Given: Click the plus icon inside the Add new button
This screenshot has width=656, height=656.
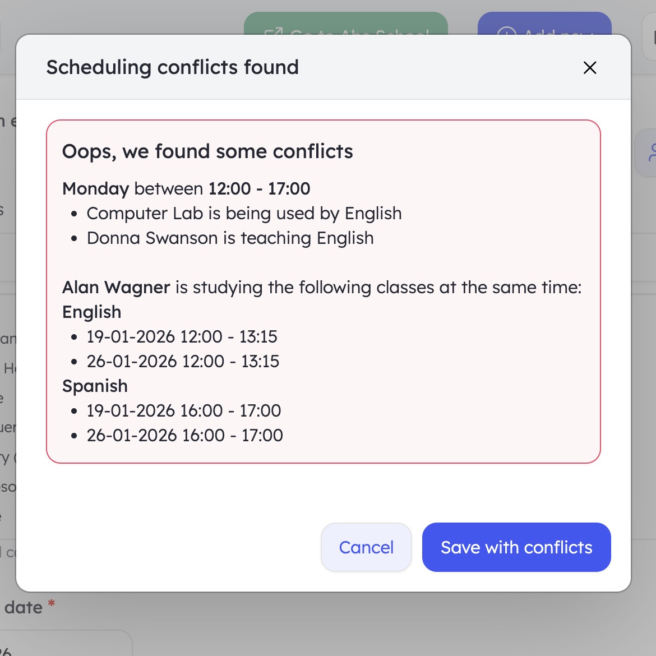Looking at the screenshot, I should 507,31.
